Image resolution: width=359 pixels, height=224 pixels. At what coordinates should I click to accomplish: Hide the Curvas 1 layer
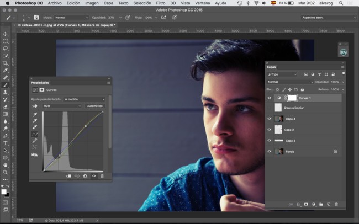pos(270,98)
